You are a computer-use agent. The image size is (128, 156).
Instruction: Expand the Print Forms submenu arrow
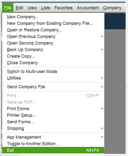pos(102,109)
